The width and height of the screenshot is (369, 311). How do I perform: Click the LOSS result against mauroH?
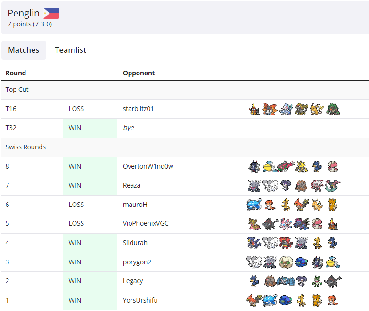(76, 205)
